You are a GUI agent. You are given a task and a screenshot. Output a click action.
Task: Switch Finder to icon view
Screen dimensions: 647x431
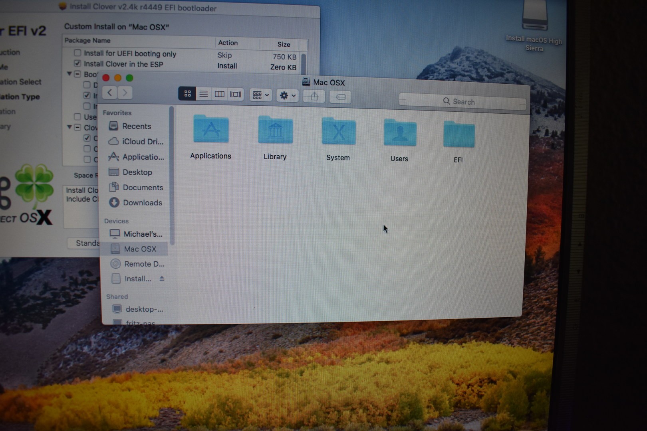point(187,94)
